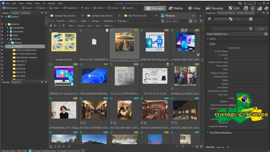This screenshot has height=152, width=270.
Task: Tick the tag checkbox on c1c0cd1d thumbnail
Action: [x=198, y=55]
